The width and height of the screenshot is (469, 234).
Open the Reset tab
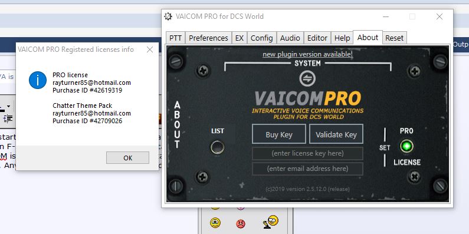pyautogui.click(x=394, y=38)
